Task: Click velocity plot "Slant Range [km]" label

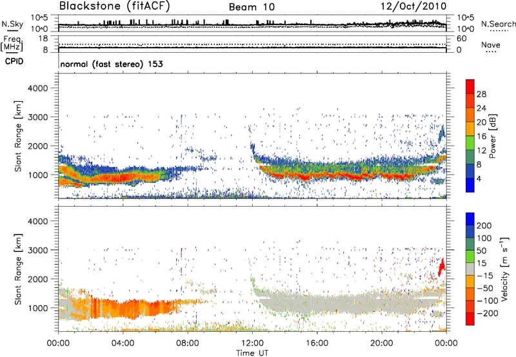Action: point(18,269)
